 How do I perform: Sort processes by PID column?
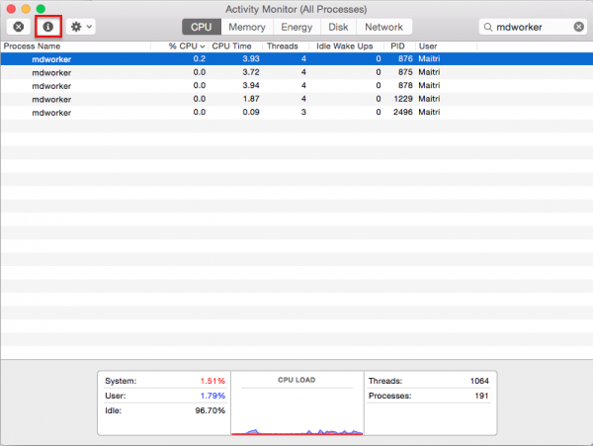[x=396, y=46]
